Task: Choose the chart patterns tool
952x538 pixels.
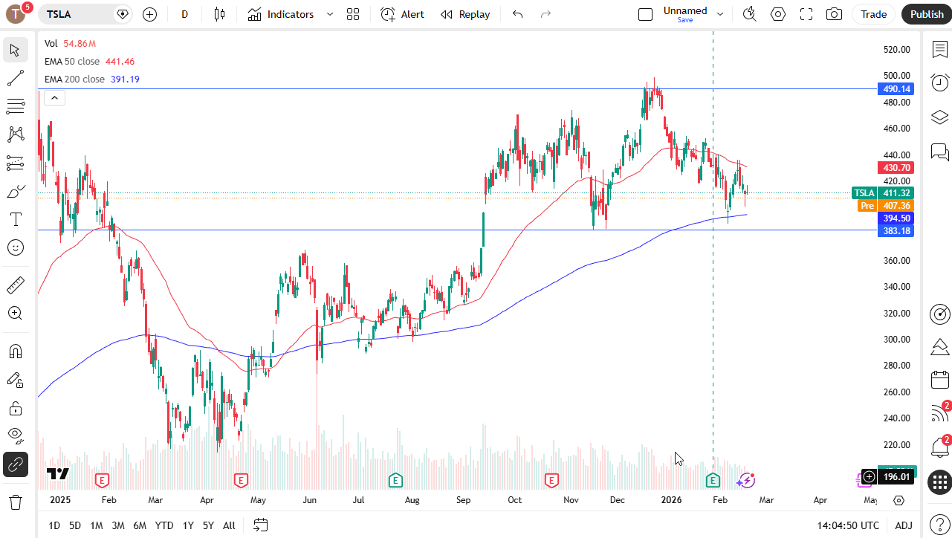Action: 15,134
